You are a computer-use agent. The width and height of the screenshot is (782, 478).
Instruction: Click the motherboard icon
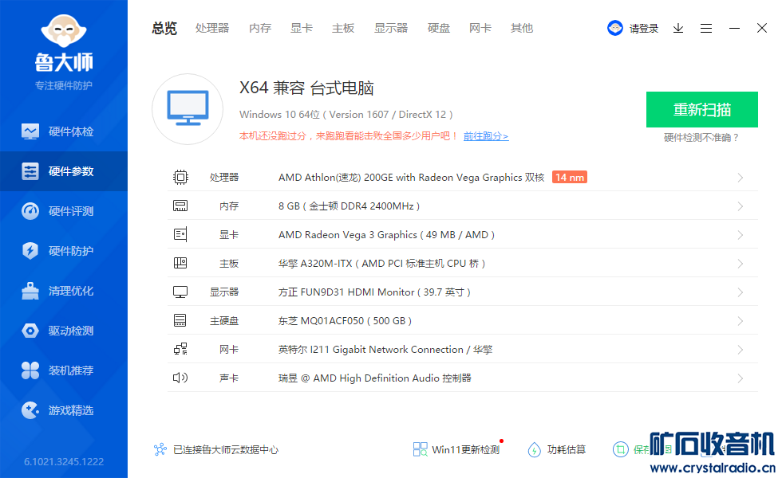(180, 263)
